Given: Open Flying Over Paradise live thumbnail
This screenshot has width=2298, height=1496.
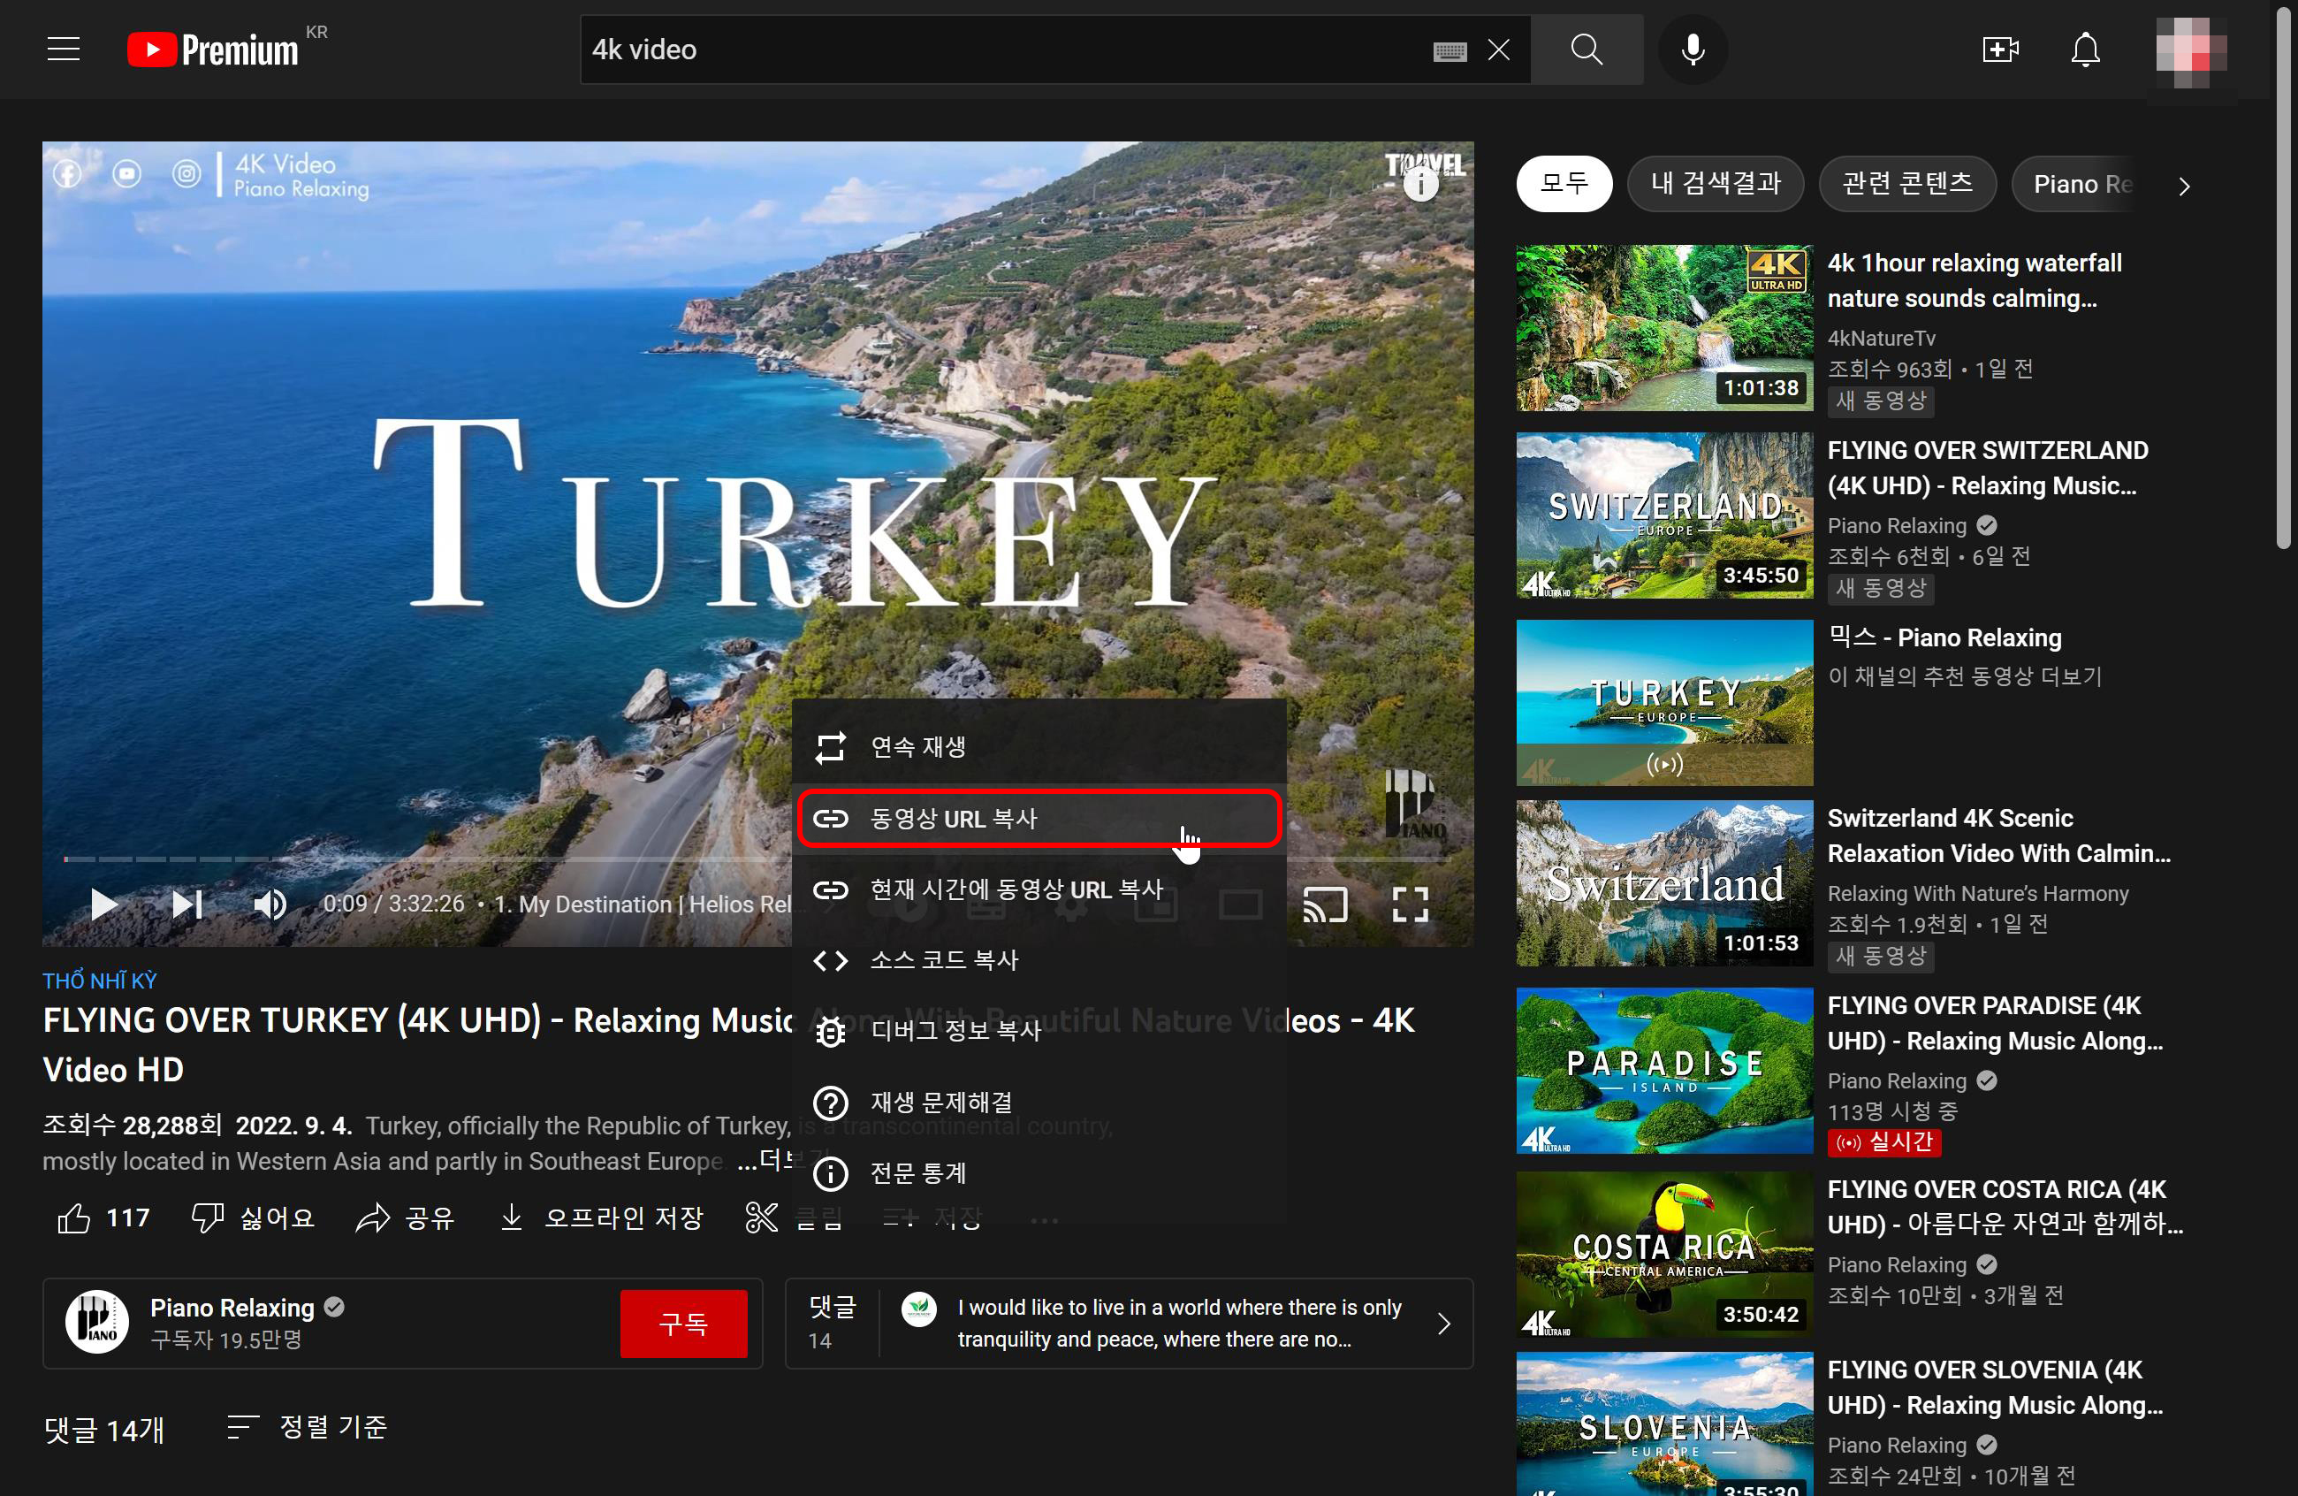Looking at the screenshot, I should point(1664,1070).
